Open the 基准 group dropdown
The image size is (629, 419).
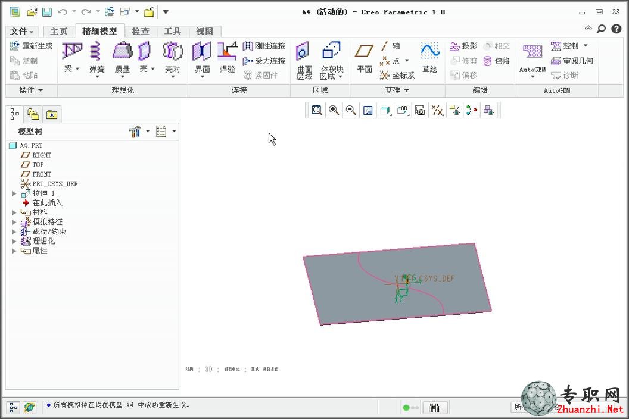(397, 90)
